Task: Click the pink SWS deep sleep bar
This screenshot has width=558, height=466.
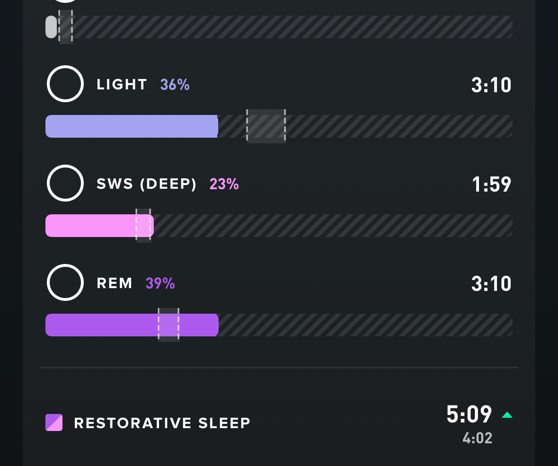Action: pos(100,226)
